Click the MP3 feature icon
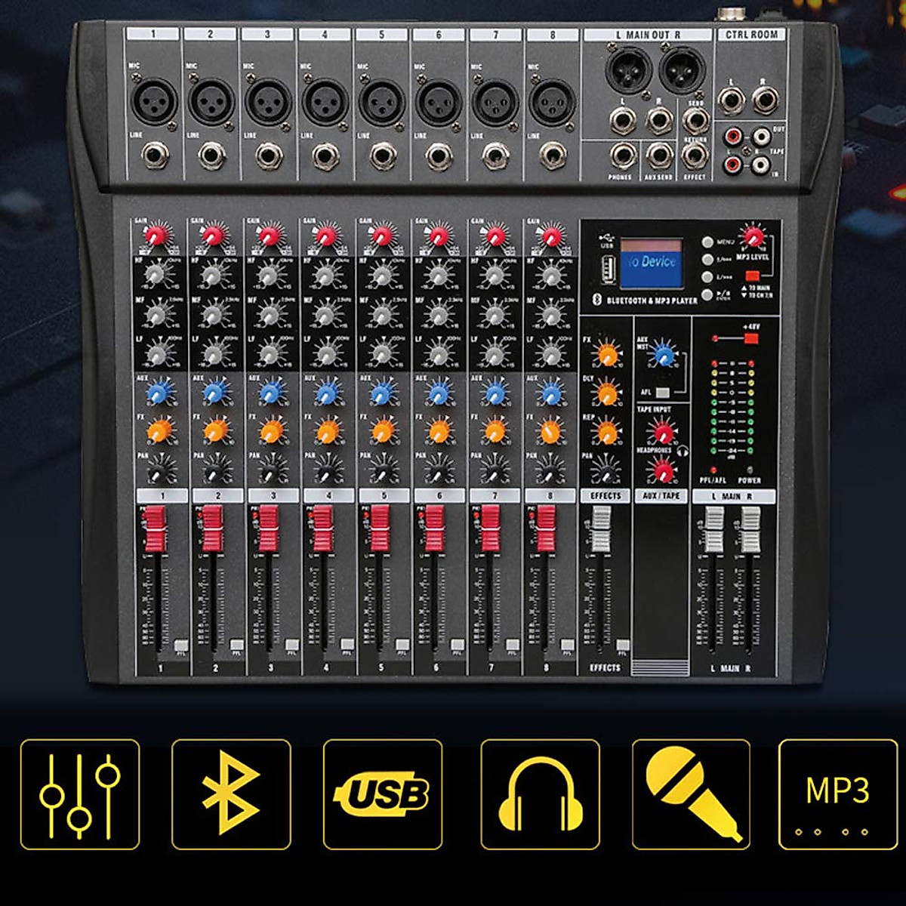Image resolution: width=906 pixels, height=906 pixels. click(838, 794)
